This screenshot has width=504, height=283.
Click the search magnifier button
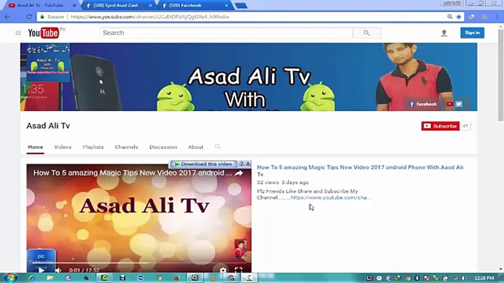pyautogui.click(x=367, y=33)
